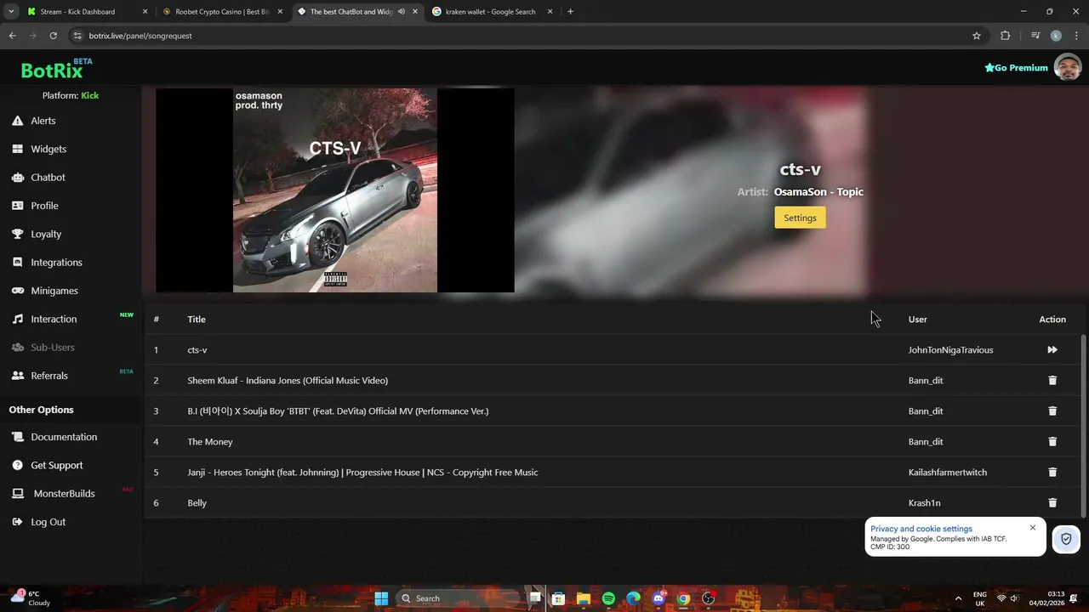Click user Krash1n
The height and width of the screenshot is (612, 1089).
tap(925, 503)
